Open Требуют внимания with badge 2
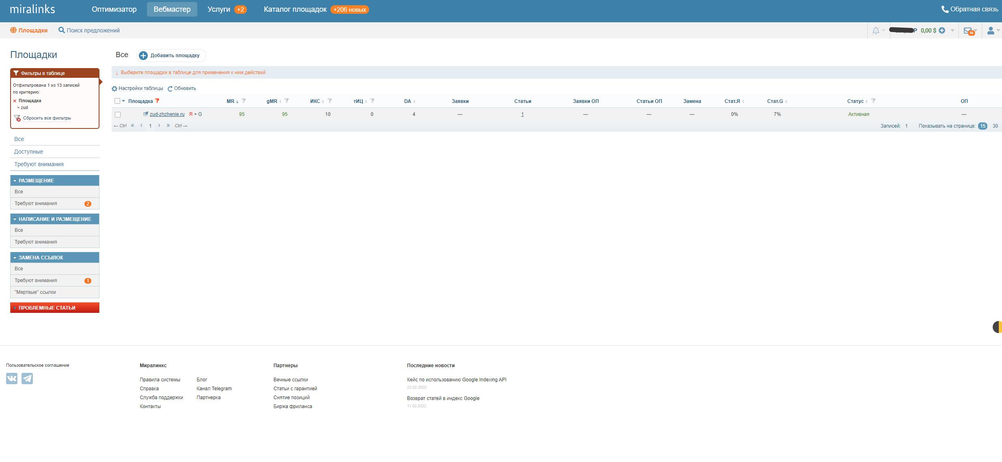The width and height of the screenshot is (1002, 462). (x=55, y=203)
